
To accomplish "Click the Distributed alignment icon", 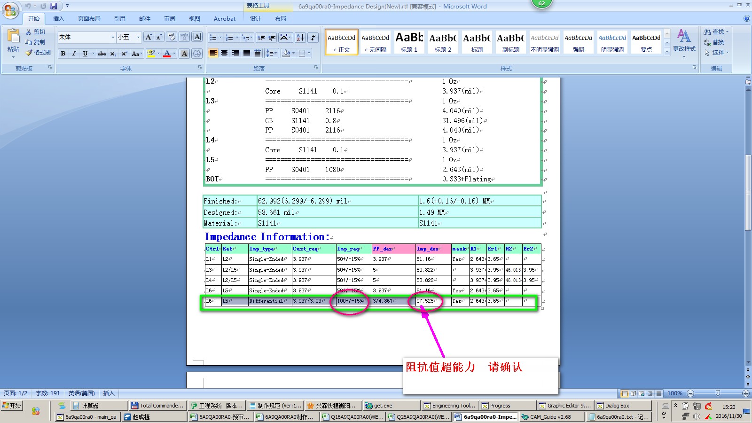I will click(258, 53).
